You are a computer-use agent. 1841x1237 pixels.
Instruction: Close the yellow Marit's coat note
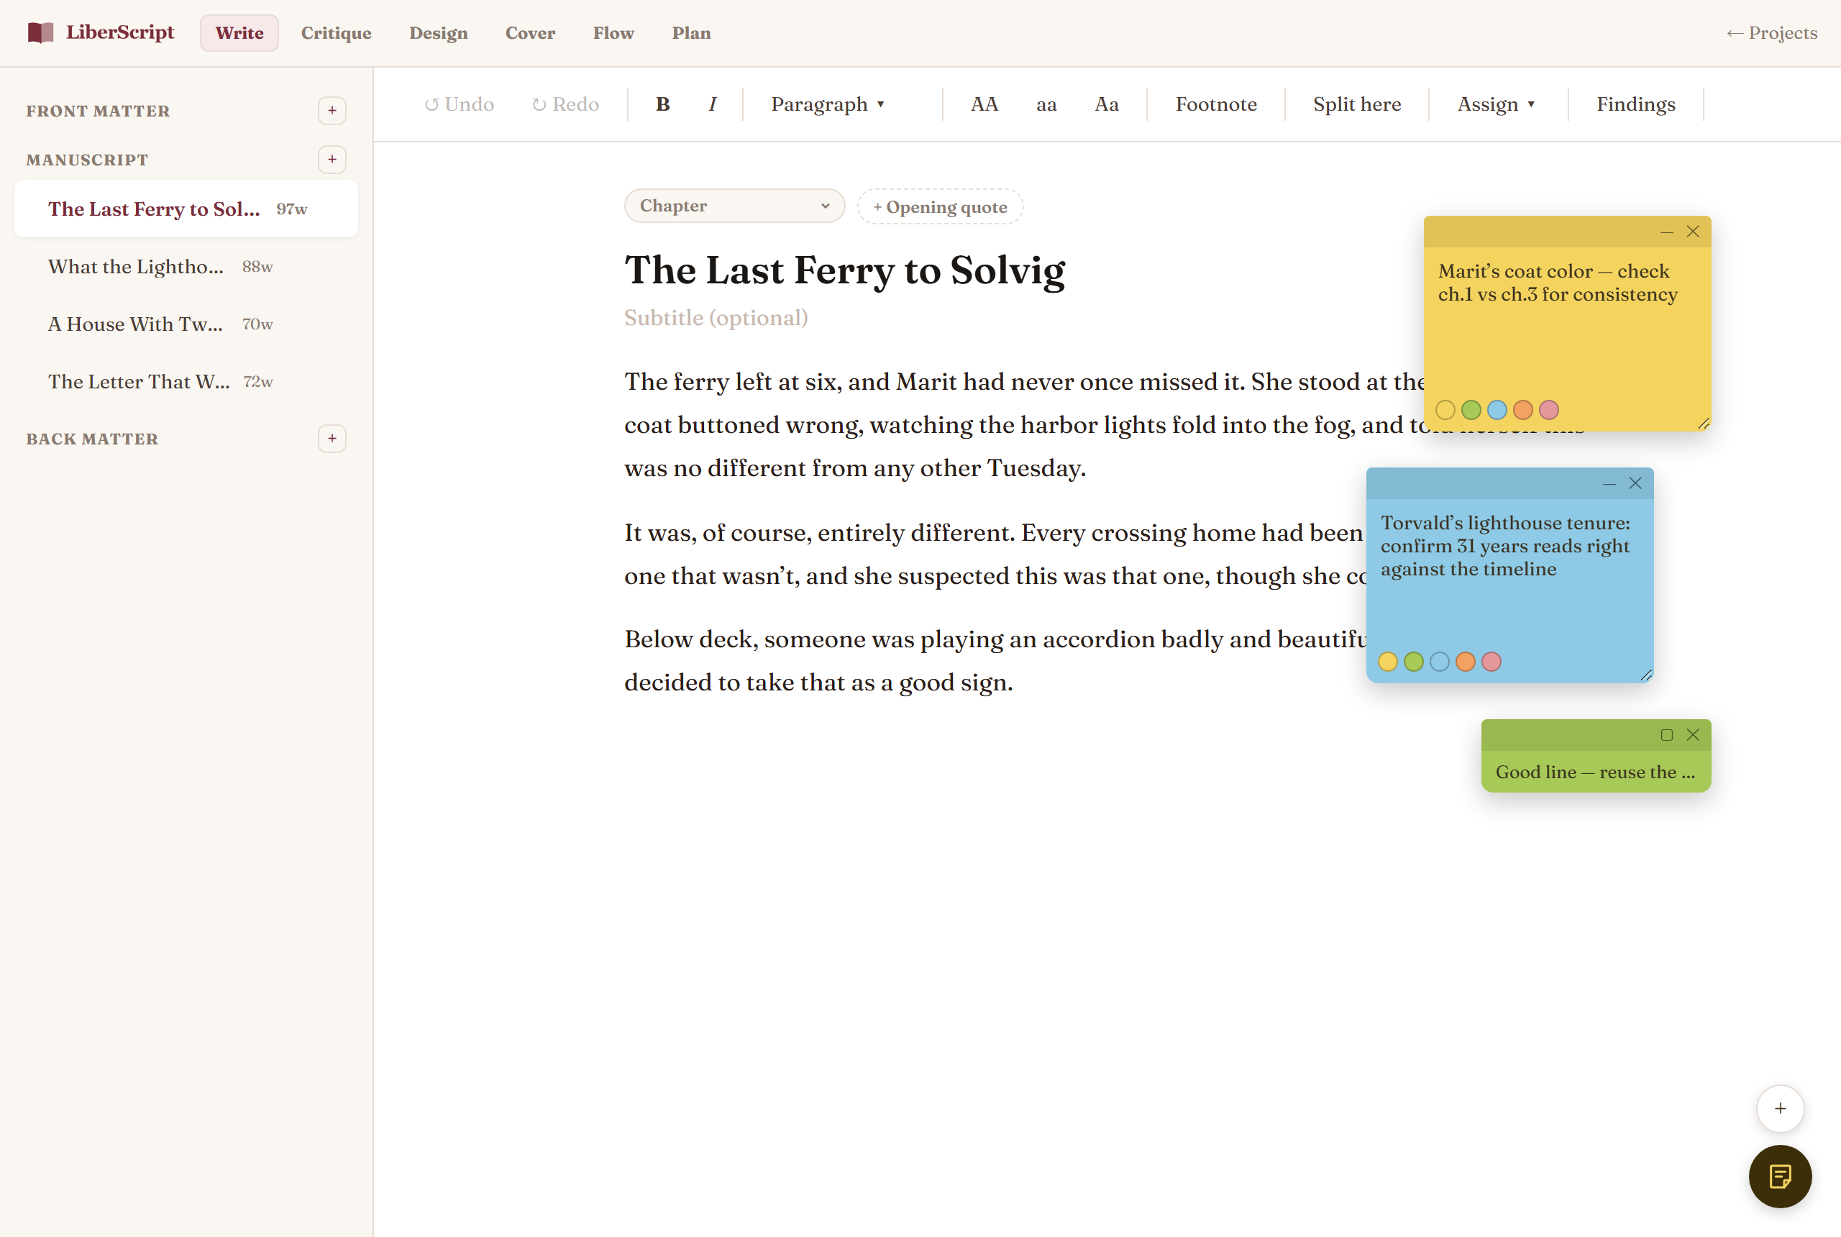(x=1693, y=232)
